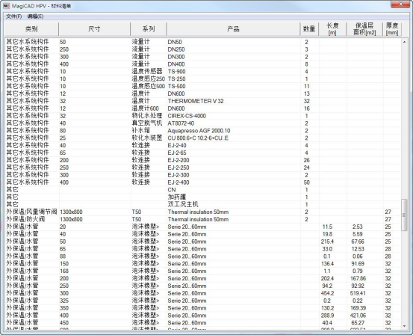Click the scrollbar up arrow

(x=404, y=42)
